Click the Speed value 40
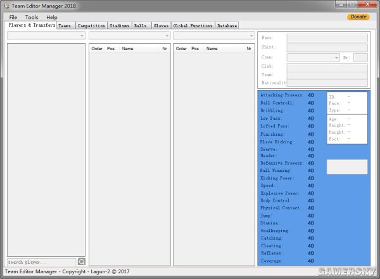Image resolution: width=380 pixels, height=279 pixels. [x=311, y=186]
